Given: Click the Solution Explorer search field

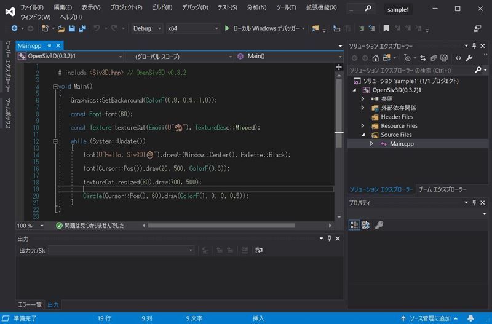Looking at the screenshot, I should tap(411, 70).
